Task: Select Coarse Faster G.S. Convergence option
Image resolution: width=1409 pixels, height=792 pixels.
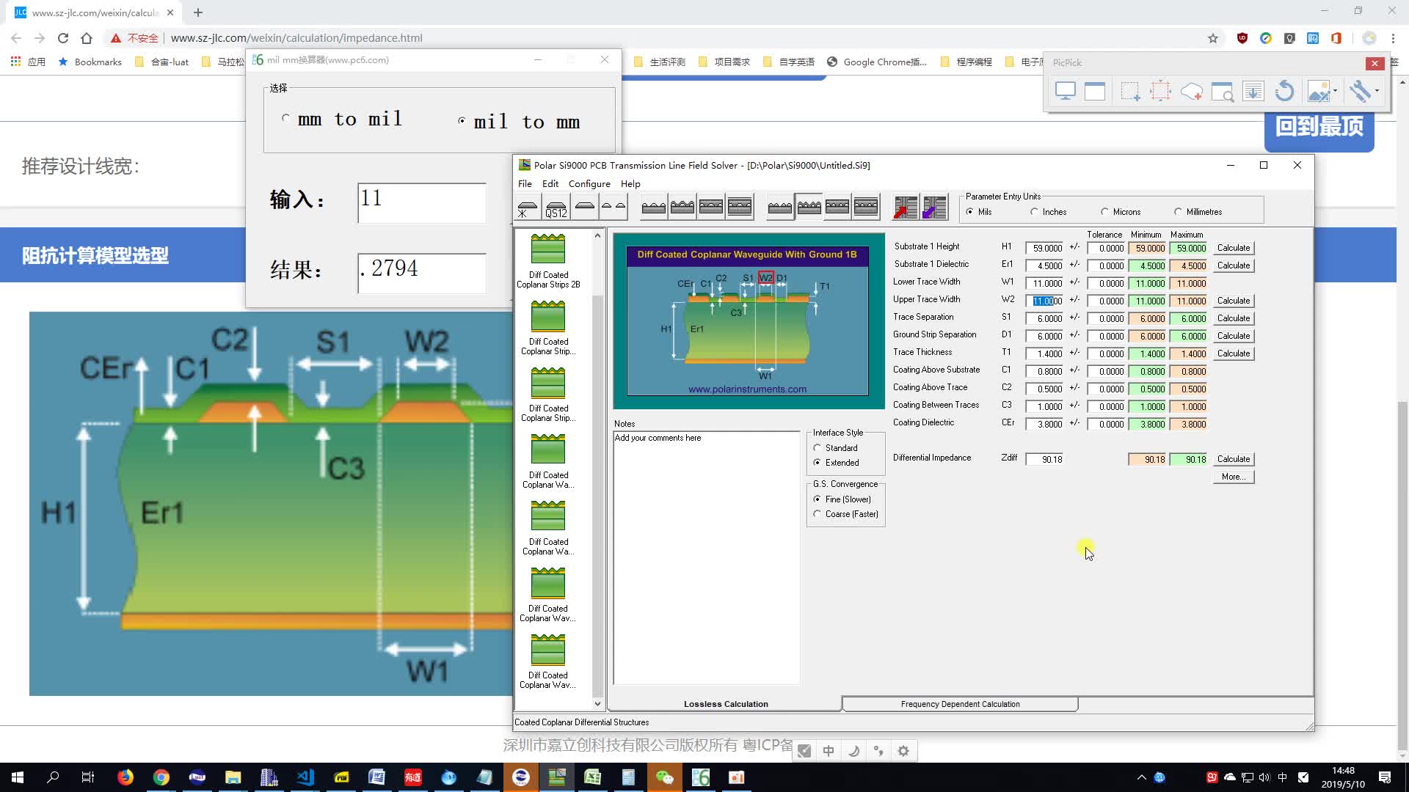Action: pyautogui.click(x=818, y=513)
